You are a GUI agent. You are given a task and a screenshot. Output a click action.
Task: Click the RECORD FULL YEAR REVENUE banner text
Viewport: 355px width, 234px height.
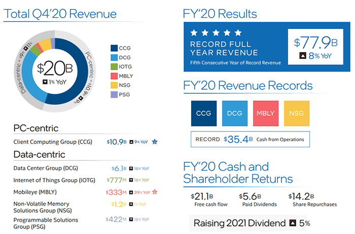click(x=224, y=49)
